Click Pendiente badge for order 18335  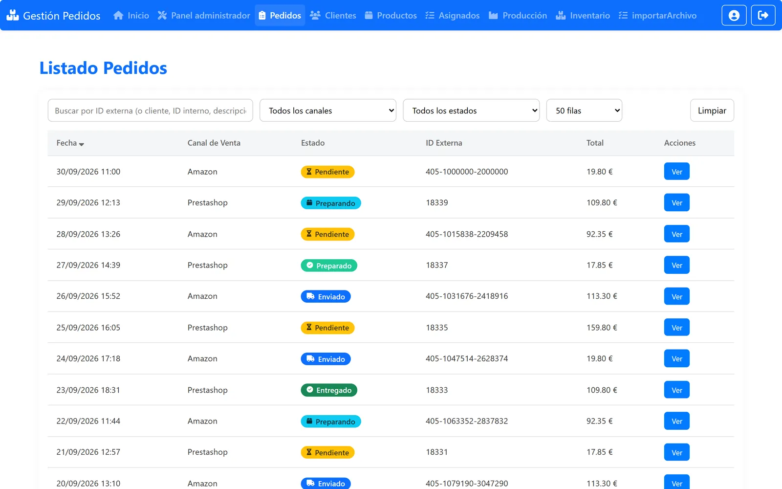click(x=327, y=328)
